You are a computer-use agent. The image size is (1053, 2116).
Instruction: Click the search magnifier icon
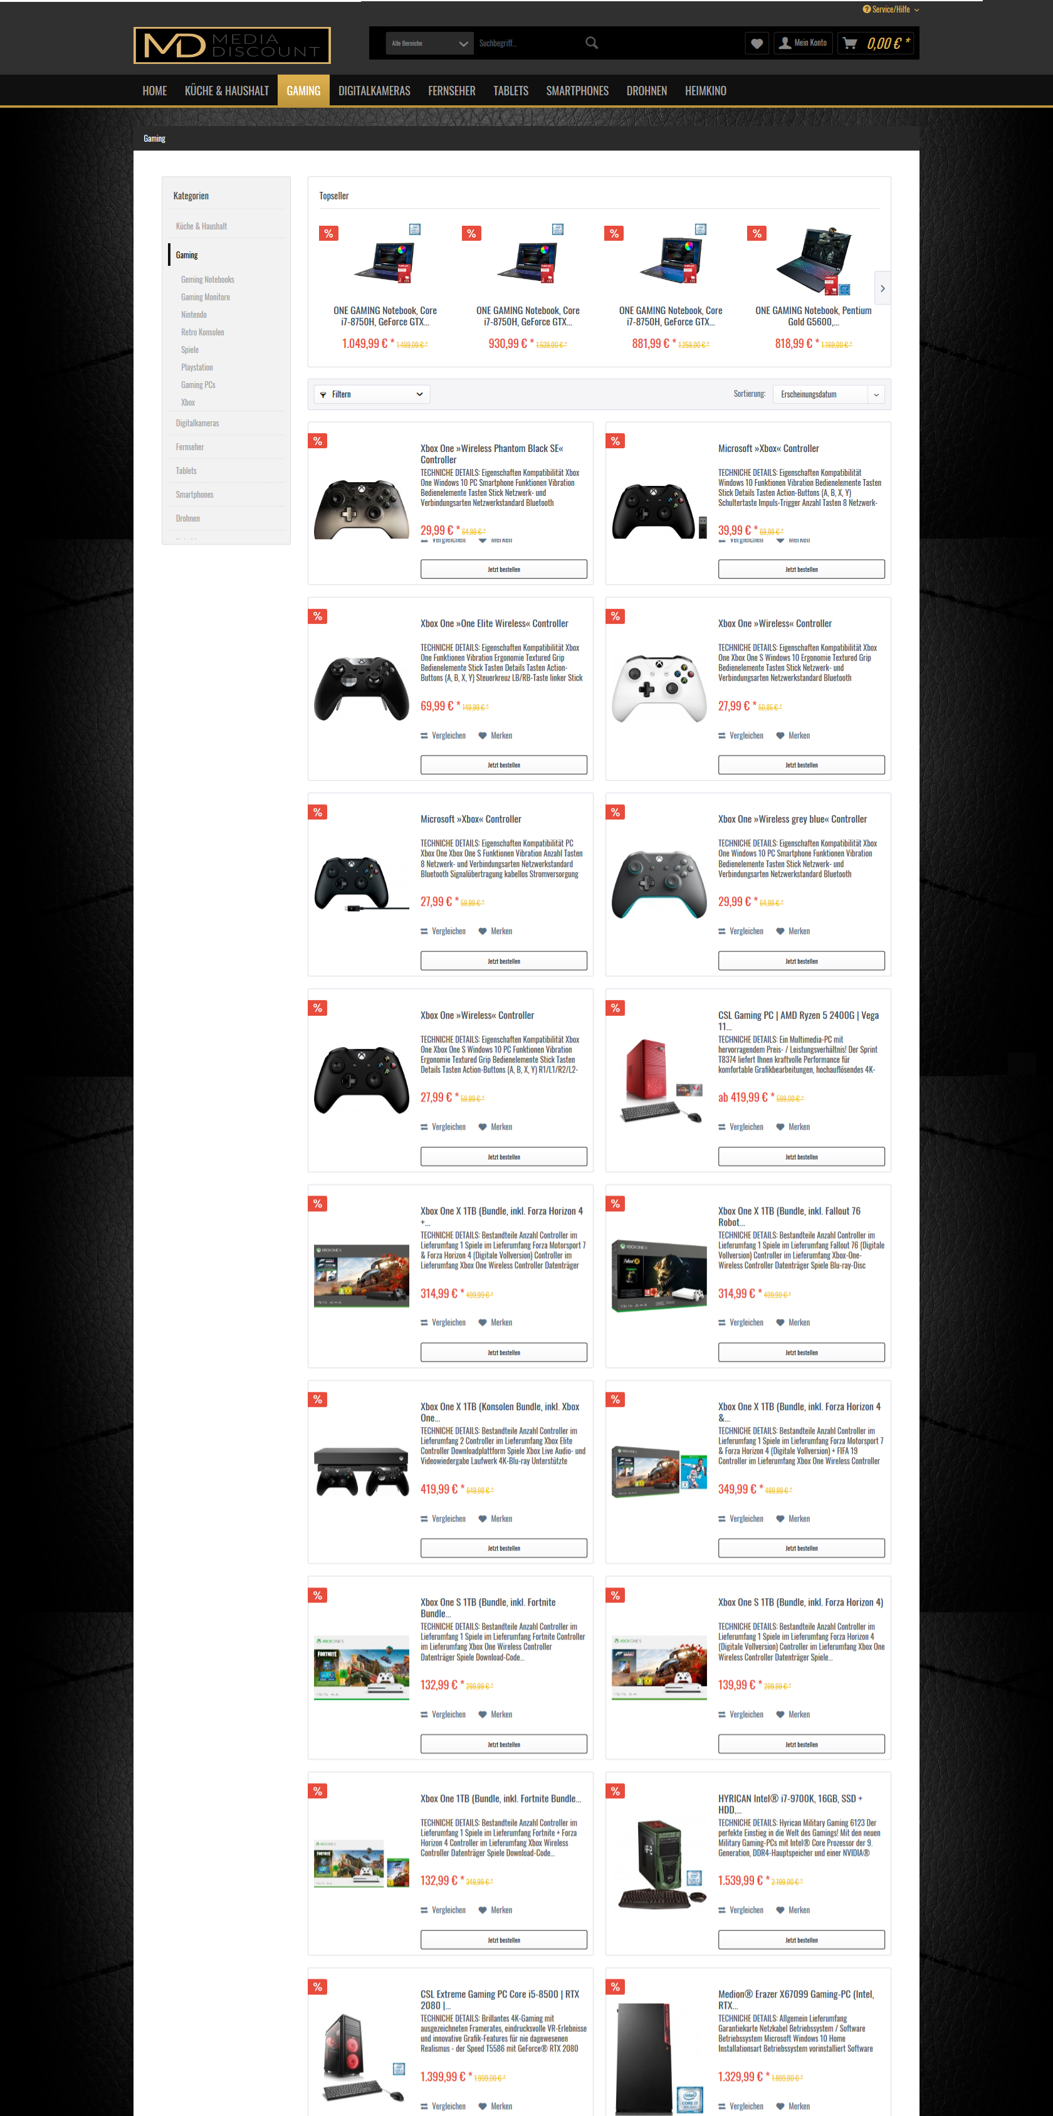point(592,43)
